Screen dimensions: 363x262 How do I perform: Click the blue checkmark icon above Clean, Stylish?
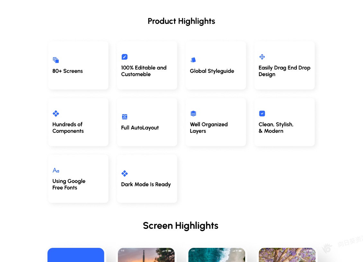coord(262,113)
